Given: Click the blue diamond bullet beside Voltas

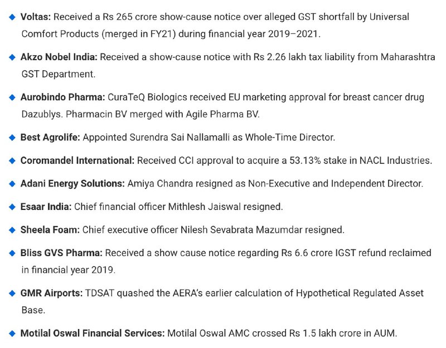Looking at the screenshot, I should pyautogui.click(x=12, y=17).
